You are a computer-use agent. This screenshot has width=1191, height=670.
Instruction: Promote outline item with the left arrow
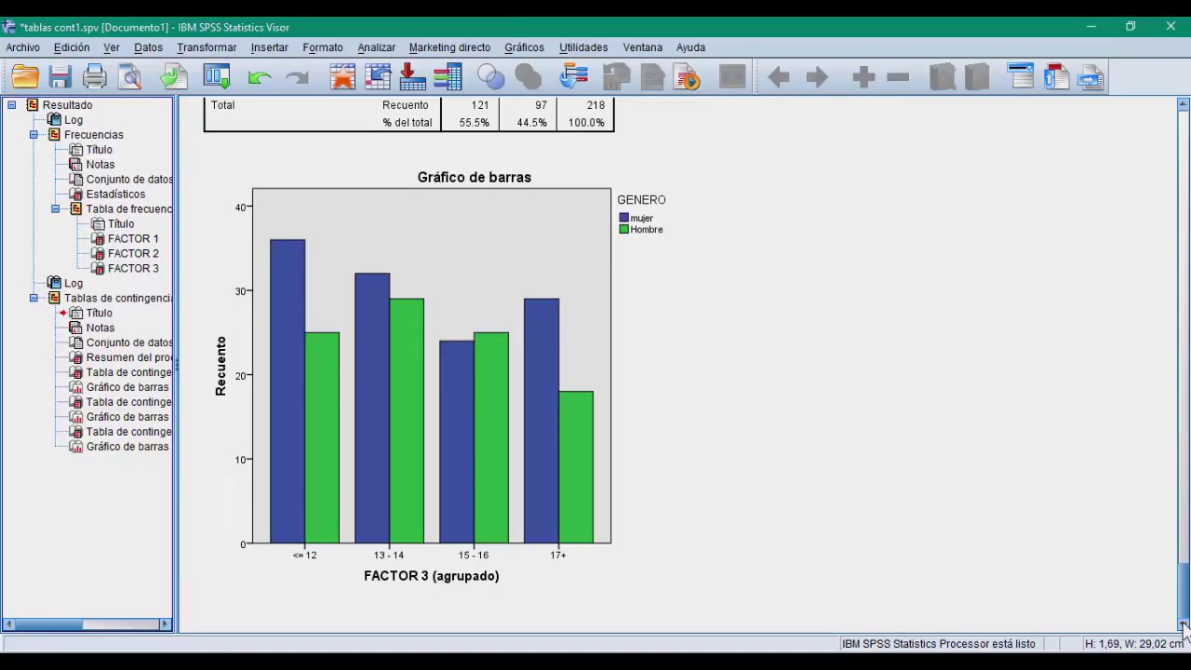click(779, 77)
